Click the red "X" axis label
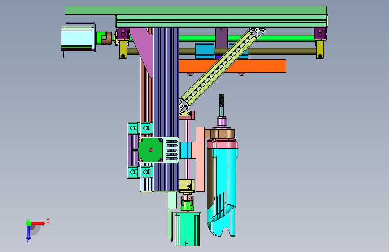389x252 pixels. coord(48,221)
